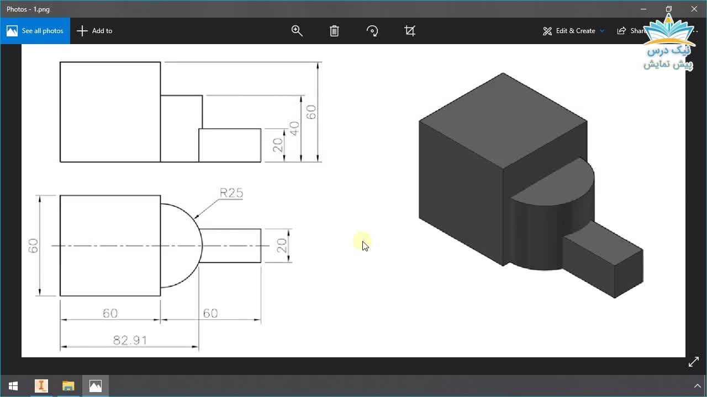Select the Crop tool icon

[410, 31]
